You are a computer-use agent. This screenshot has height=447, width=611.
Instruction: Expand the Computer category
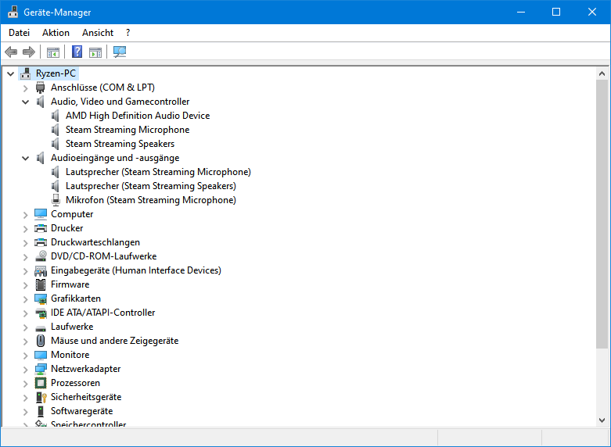(x=25, y=215)
